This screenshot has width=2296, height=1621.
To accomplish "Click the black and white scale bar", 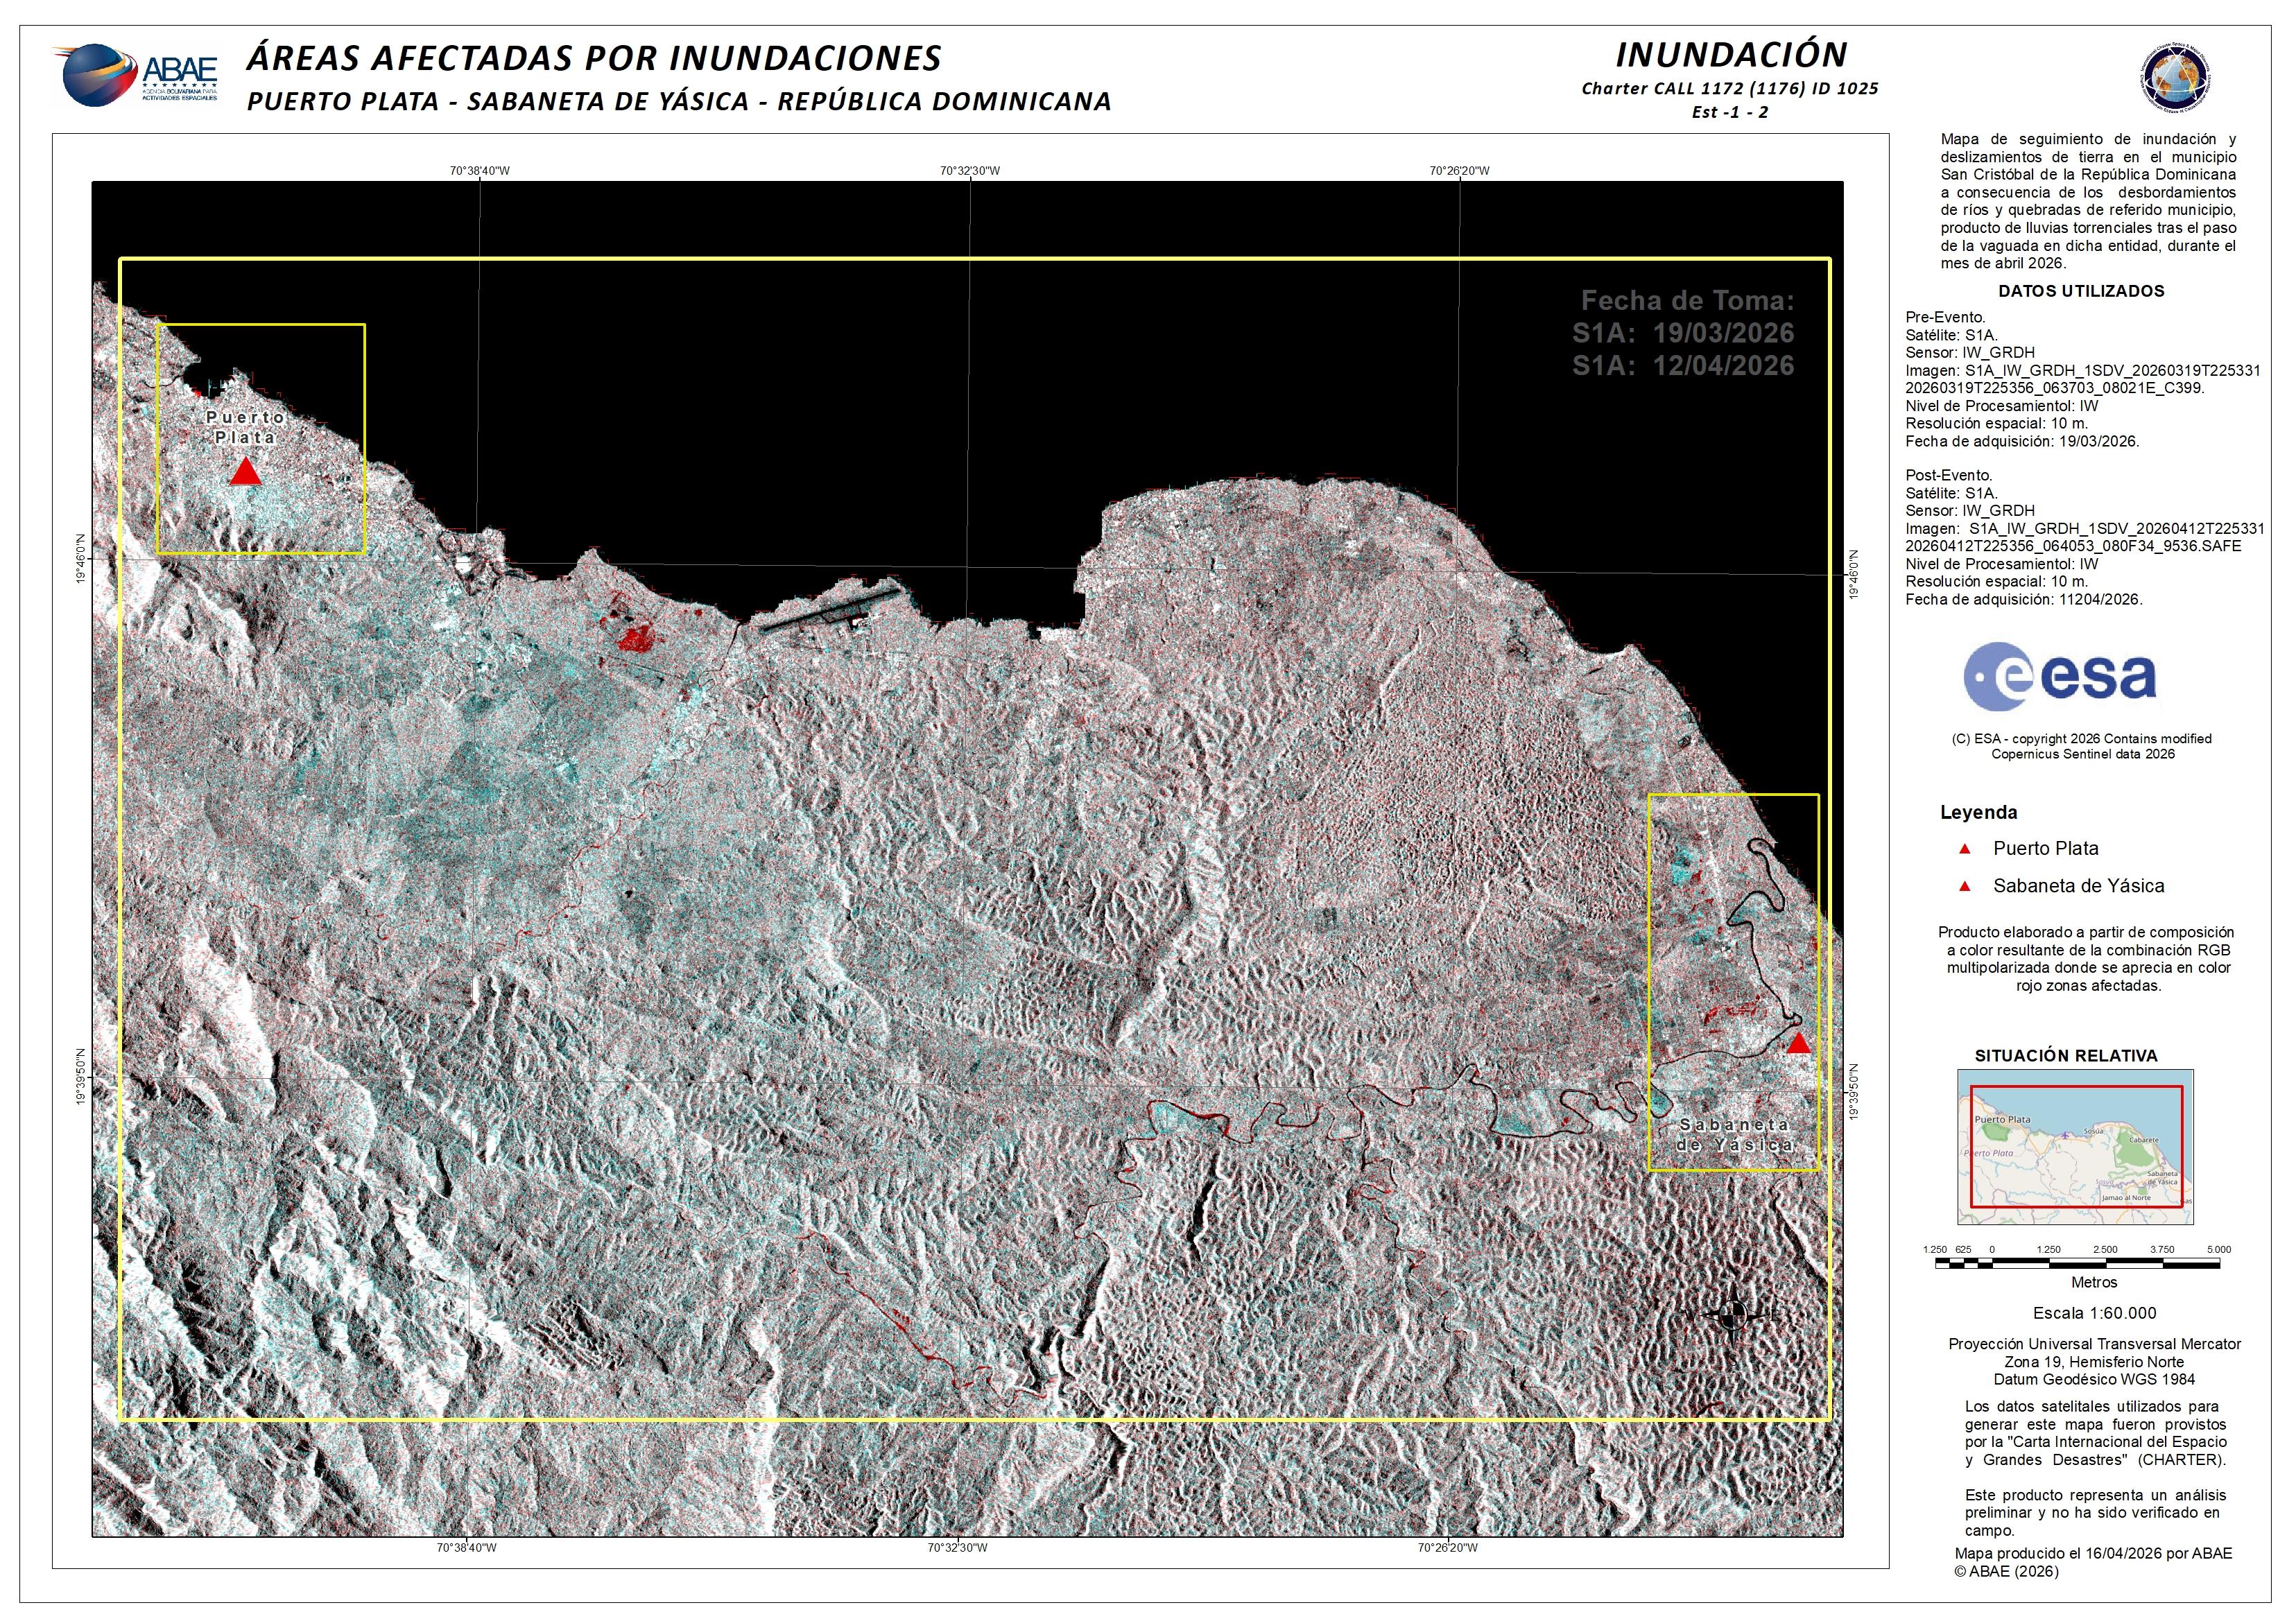I will coord(2077,1264).
